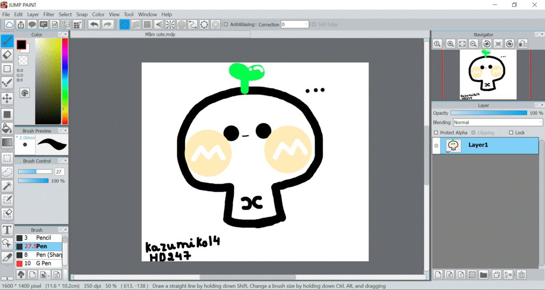
Task: Open the Correction value dropdown
Action: 306,24
